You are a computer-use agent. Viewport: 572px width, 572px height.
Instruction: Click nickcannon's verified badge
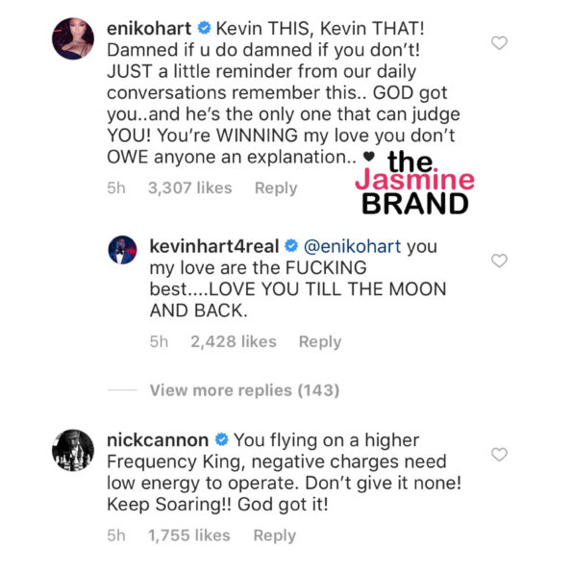click(x=221, y=439)
